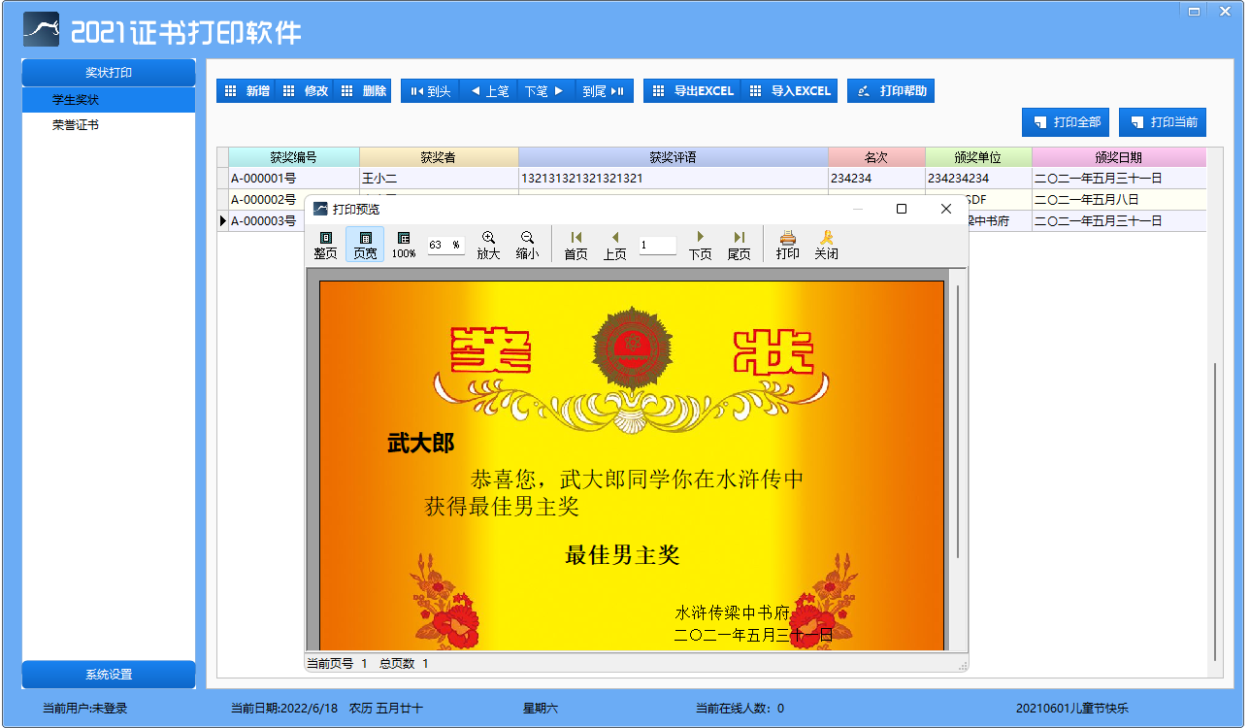Select 荣誉证书 in the left sidebar
Screen dimensions: 1250x728
[76, 125]
